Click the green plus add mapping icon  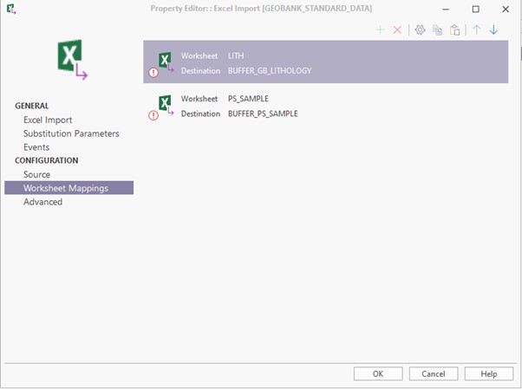pos(380,29)
